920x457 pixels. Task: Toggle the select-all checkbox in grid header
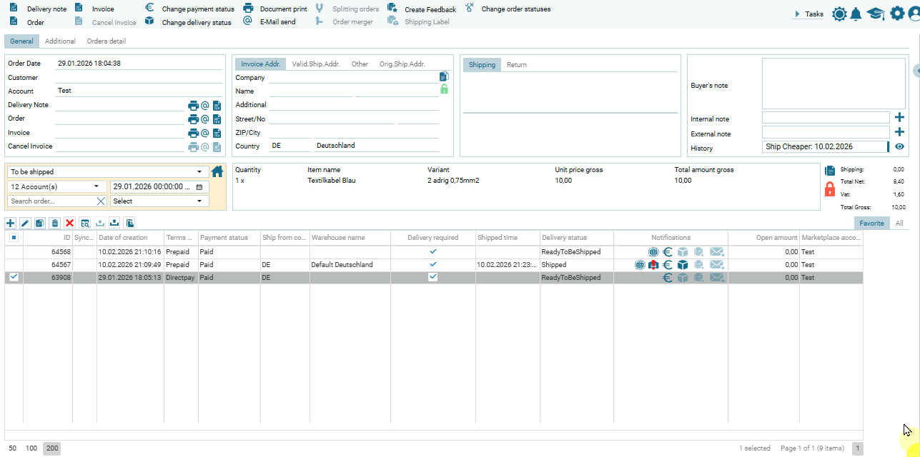point(14,237)
